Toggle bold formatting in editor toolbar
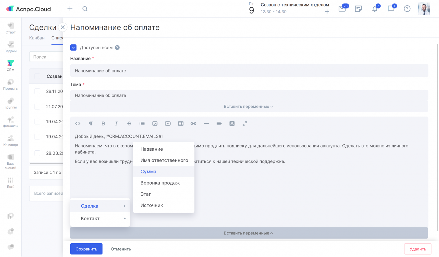 point(103,124)
